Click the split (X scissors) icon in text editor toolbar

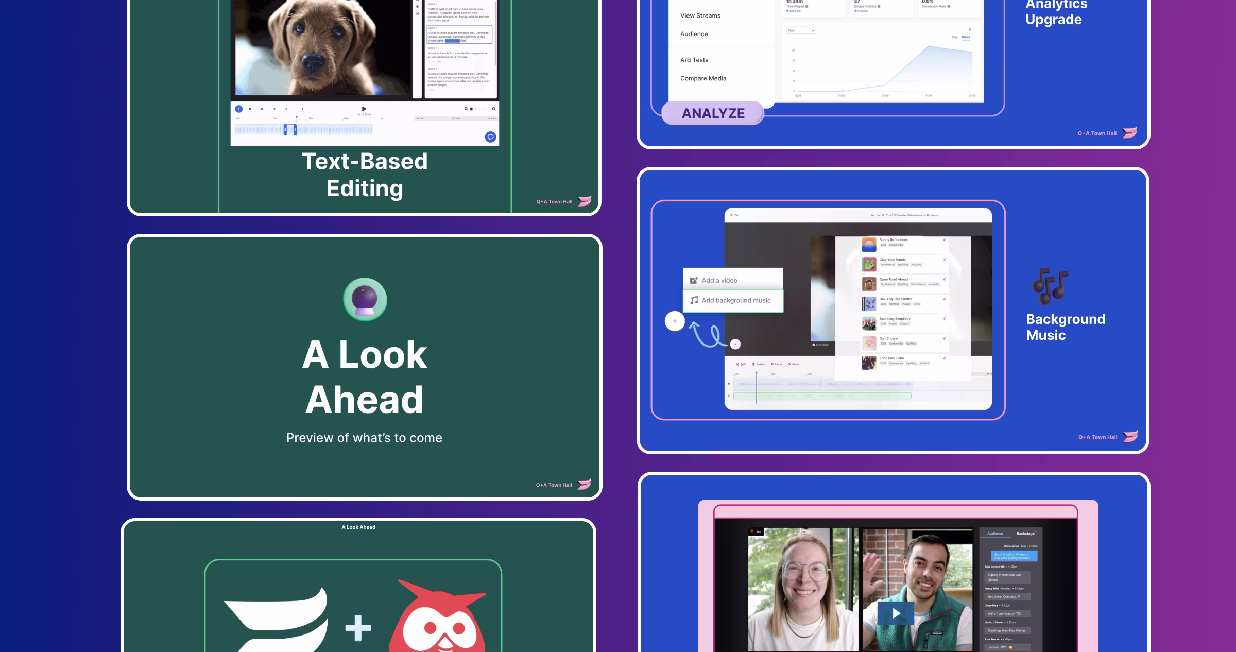click(250, 109)
